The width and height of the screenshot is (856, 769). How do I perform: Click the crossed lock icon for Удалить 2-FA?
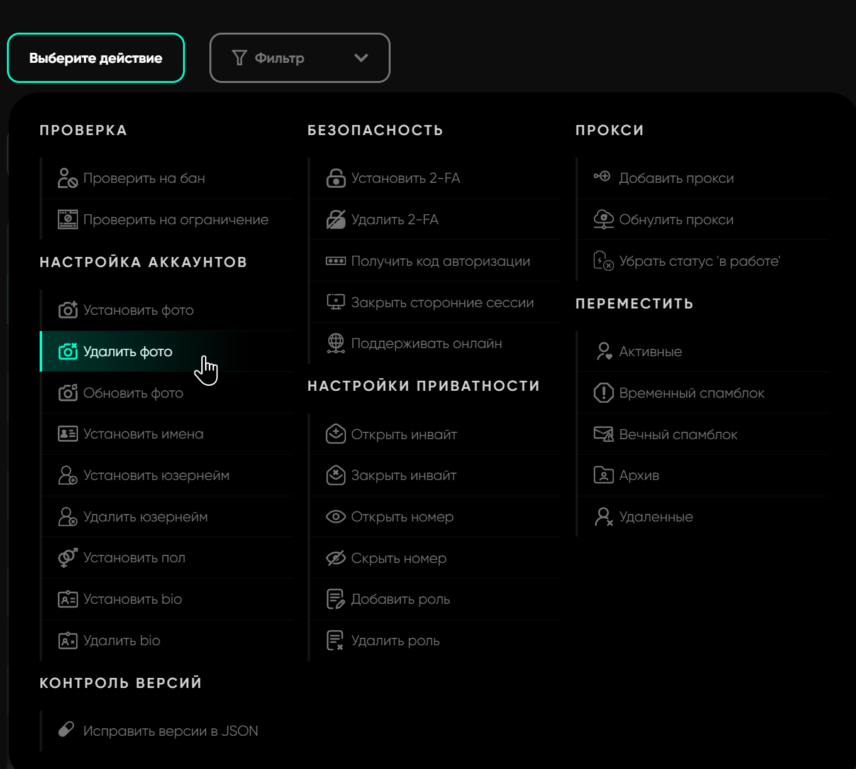click(336, 220)
